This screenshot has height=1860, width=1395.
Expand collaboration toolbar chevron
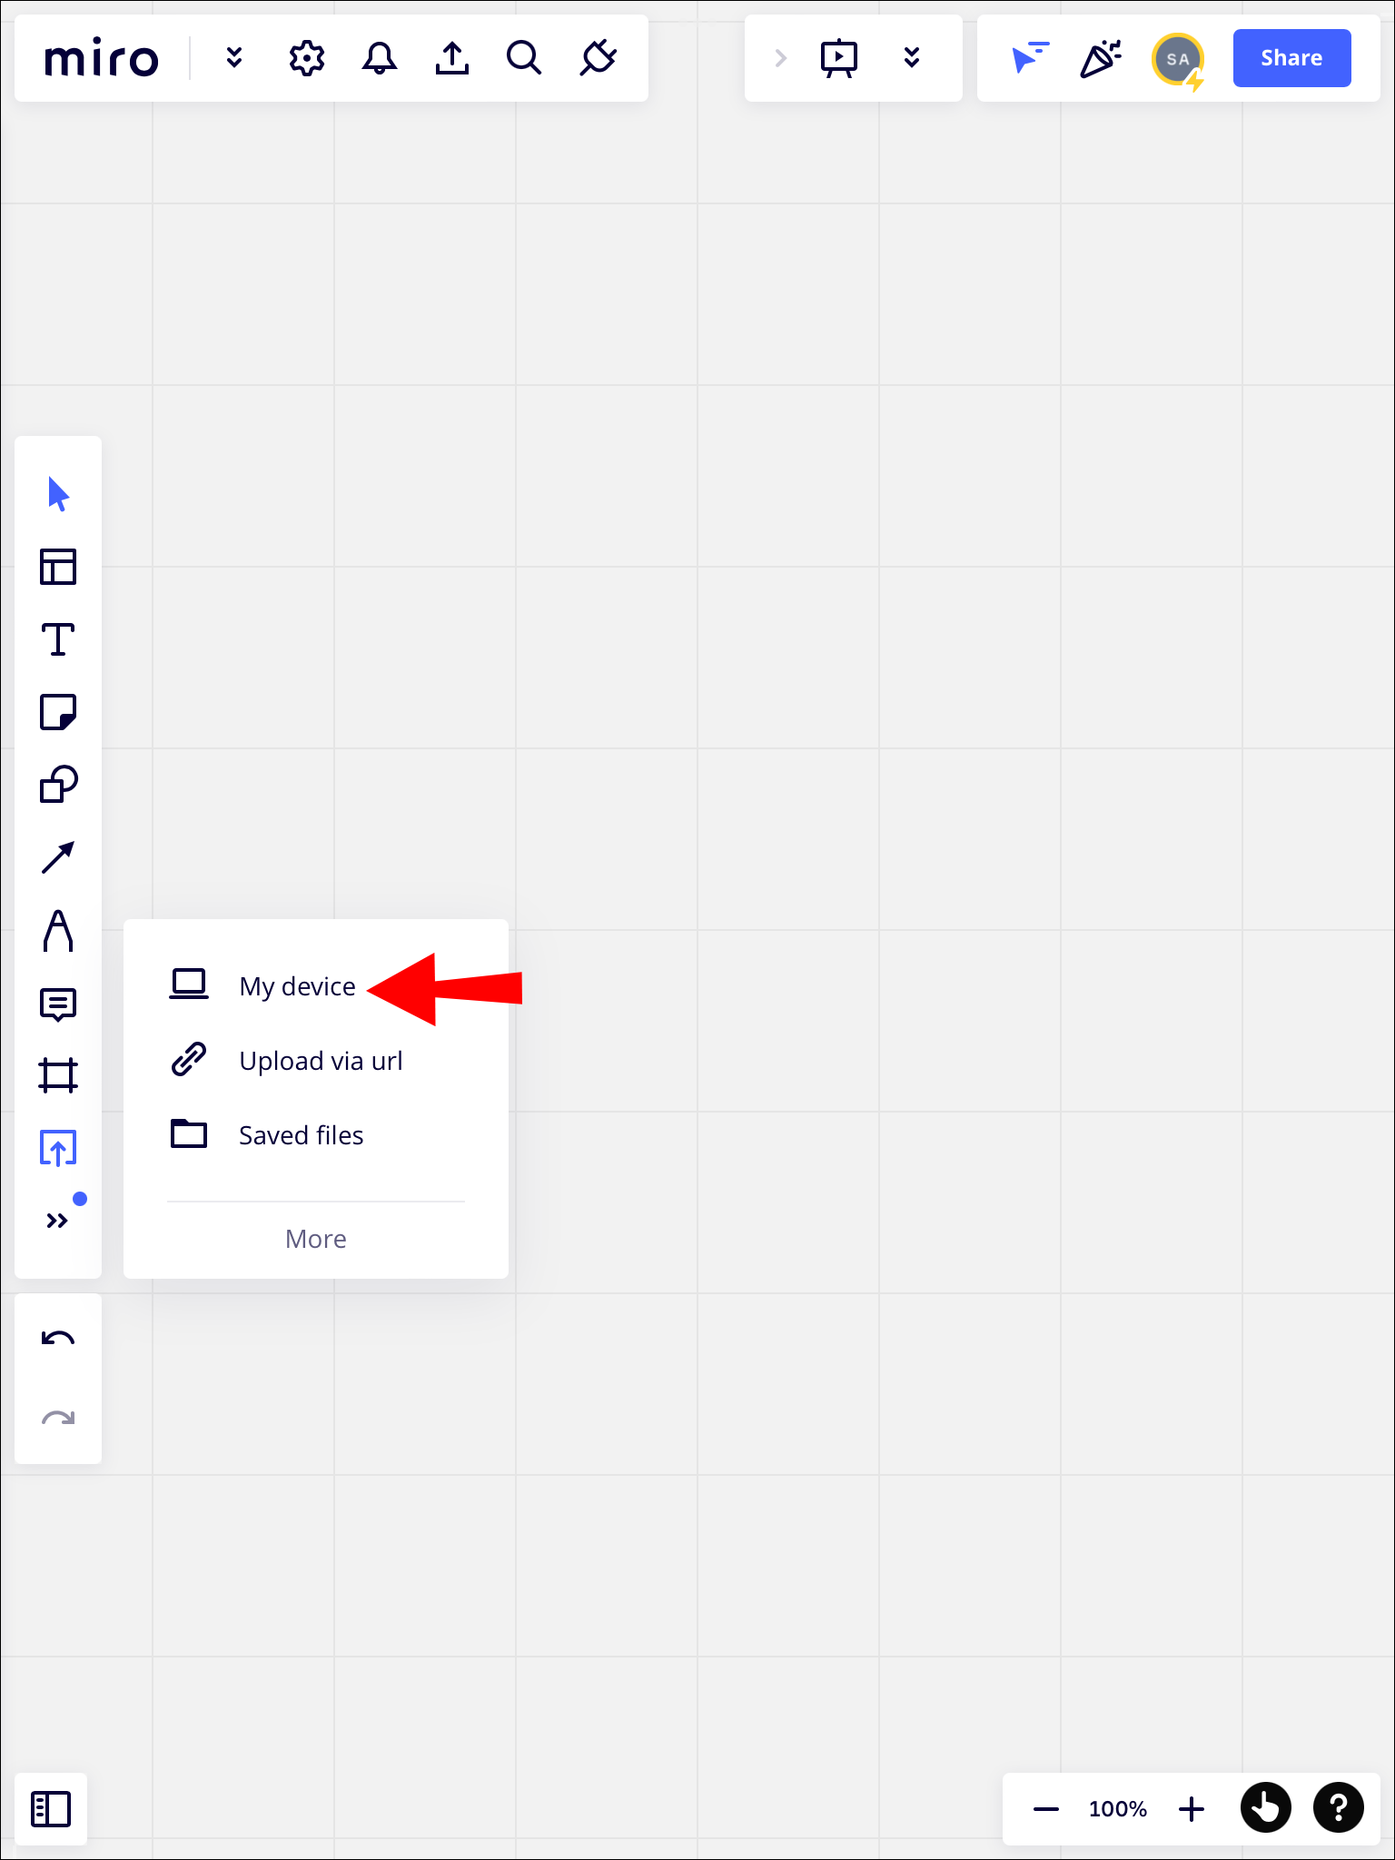coord(780,58)
